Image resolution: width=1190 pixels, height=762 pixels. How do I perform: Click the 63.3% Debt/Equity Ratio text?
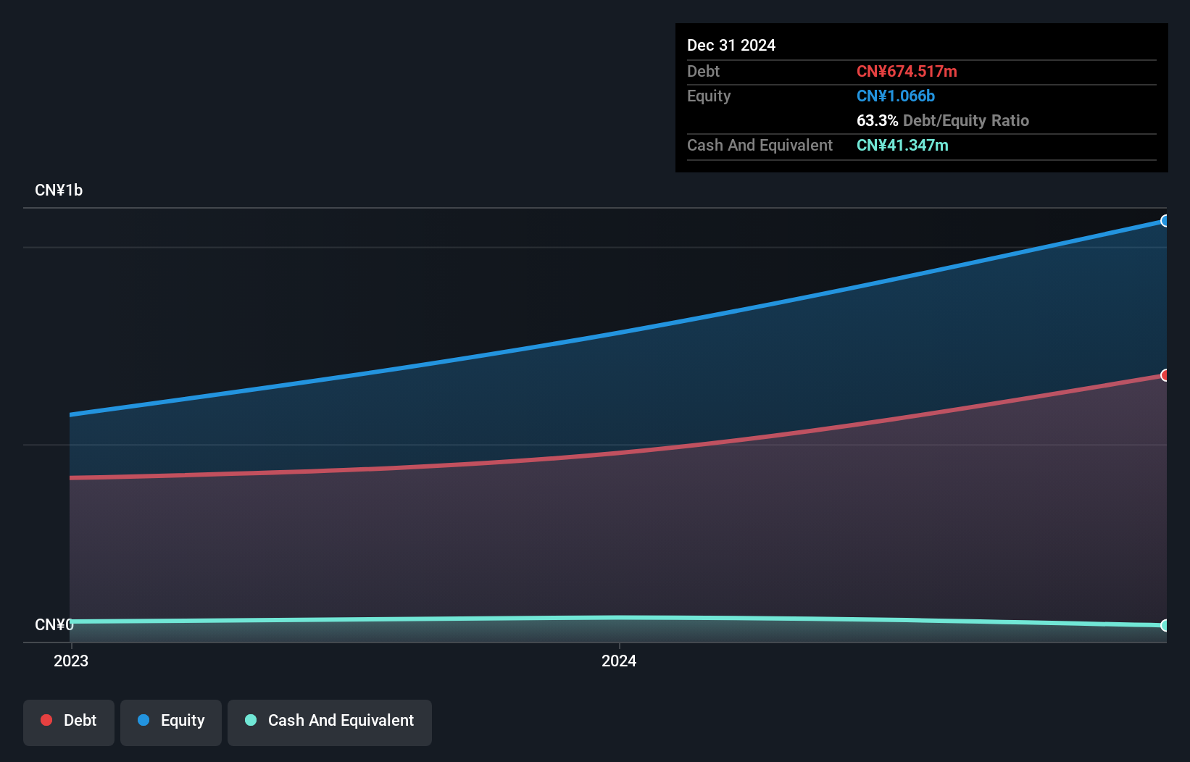(942, 120)
